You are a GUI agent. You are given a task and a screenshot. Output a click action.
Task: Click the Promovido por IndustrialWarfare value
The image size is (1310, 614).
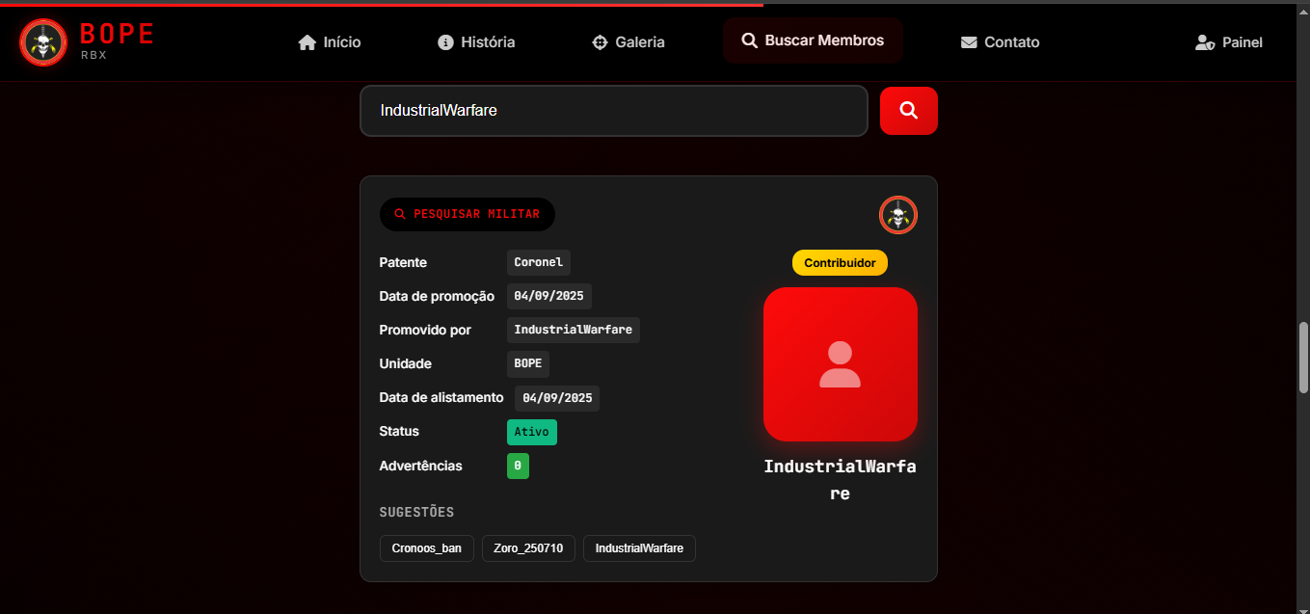(x=574, y=330)
